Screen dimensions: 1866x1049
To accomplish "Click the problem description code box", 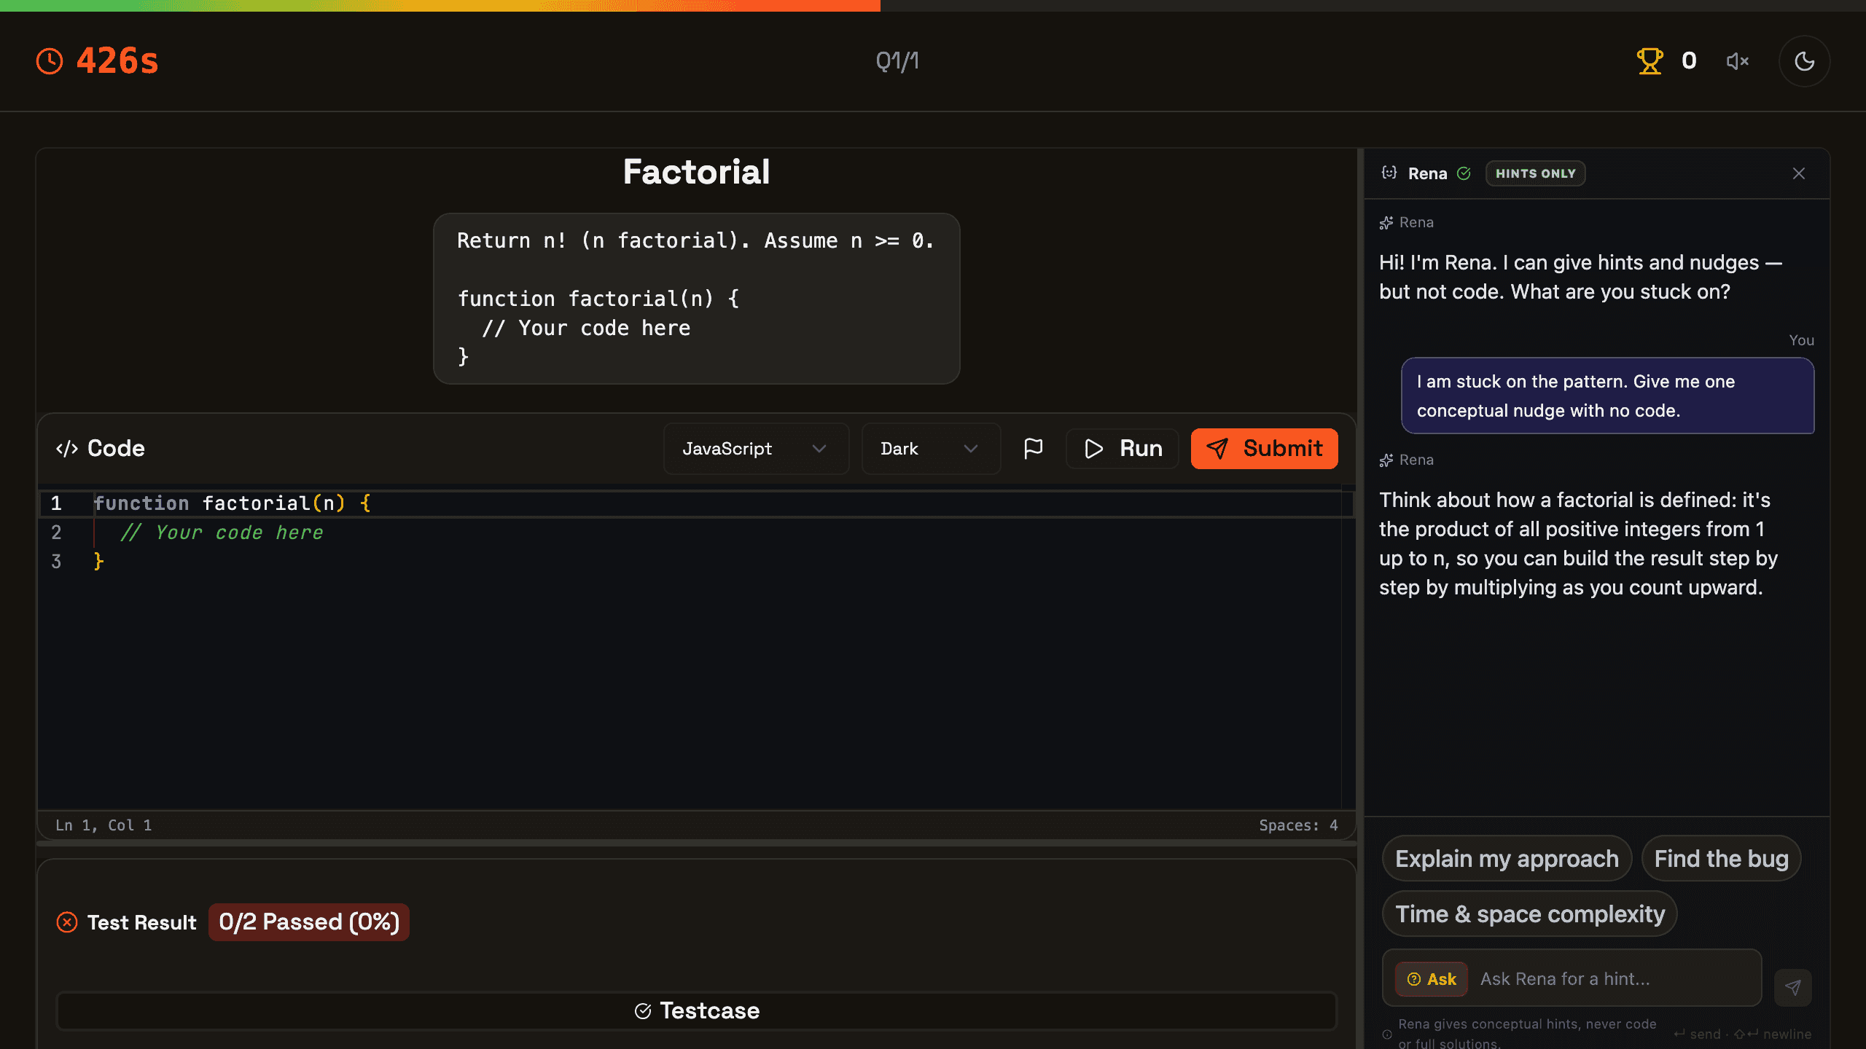I will [x=696, y=299].
